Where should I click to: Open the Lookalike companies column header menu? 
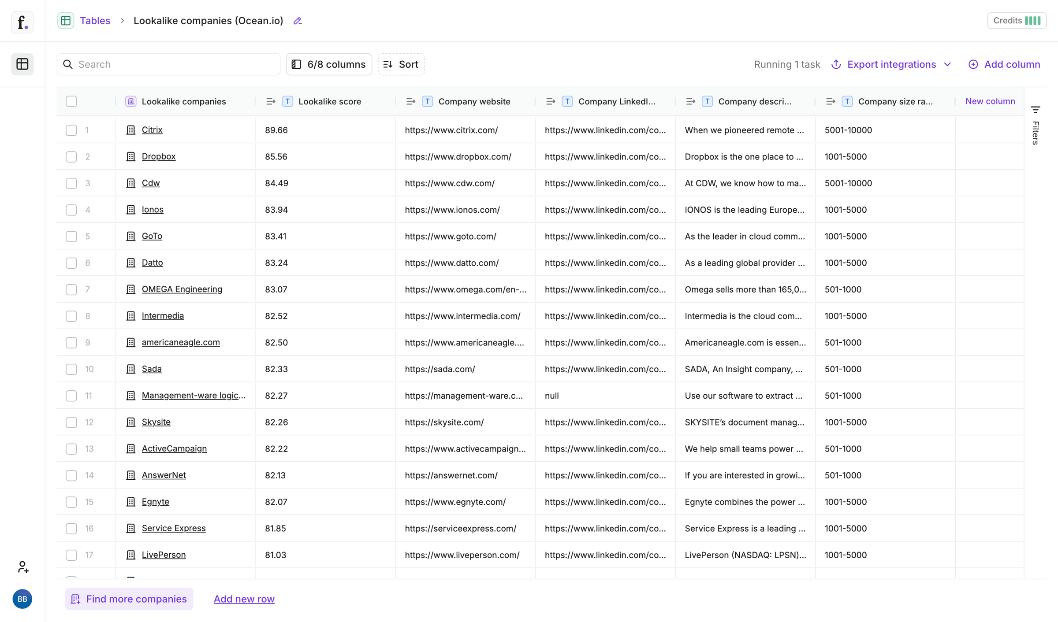coord(184,101)
